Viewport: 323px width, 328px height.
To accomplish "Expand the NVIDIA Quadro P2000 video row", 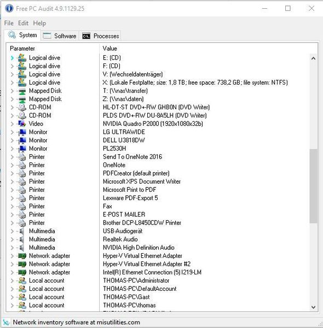I will [x=12, y=124].
